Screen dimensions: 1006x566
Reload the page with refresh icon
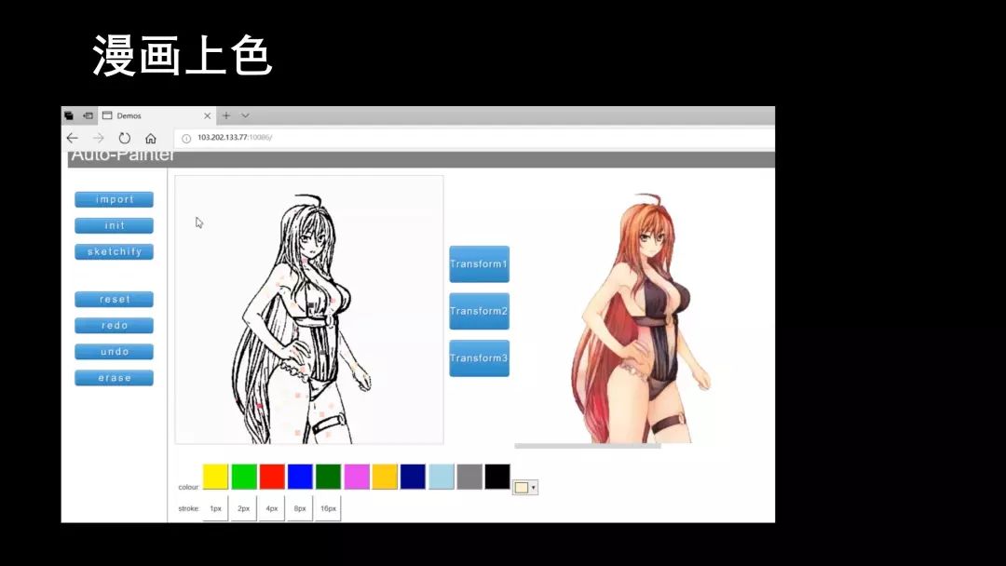click(x=125, y=138)
